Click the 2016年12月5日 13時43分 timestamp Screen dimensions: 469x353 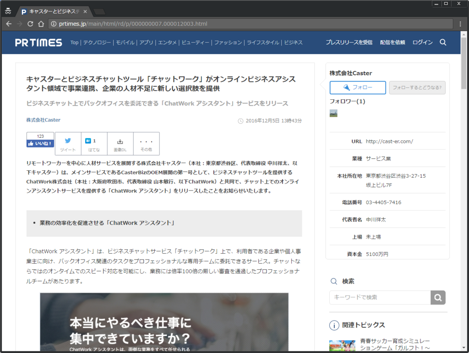pyautogui.click(x=274, y=121)
